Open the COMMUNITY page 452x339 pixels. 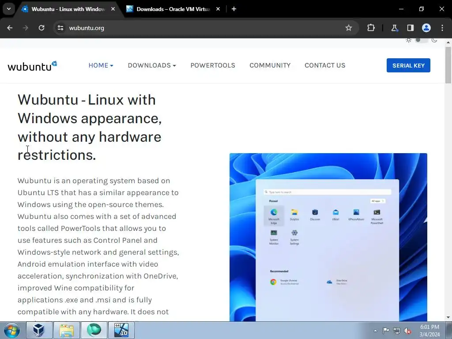point(270,65)
